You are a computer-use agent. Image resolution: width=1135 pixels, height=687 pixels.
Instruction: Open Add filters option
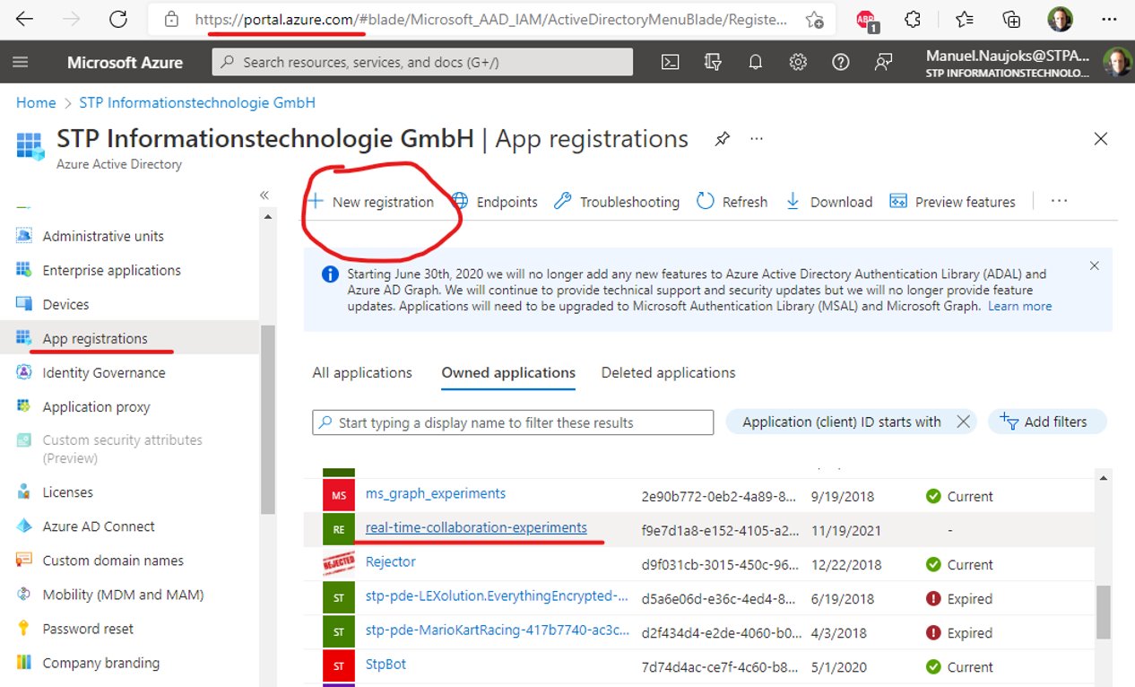tap(1047, 422)
